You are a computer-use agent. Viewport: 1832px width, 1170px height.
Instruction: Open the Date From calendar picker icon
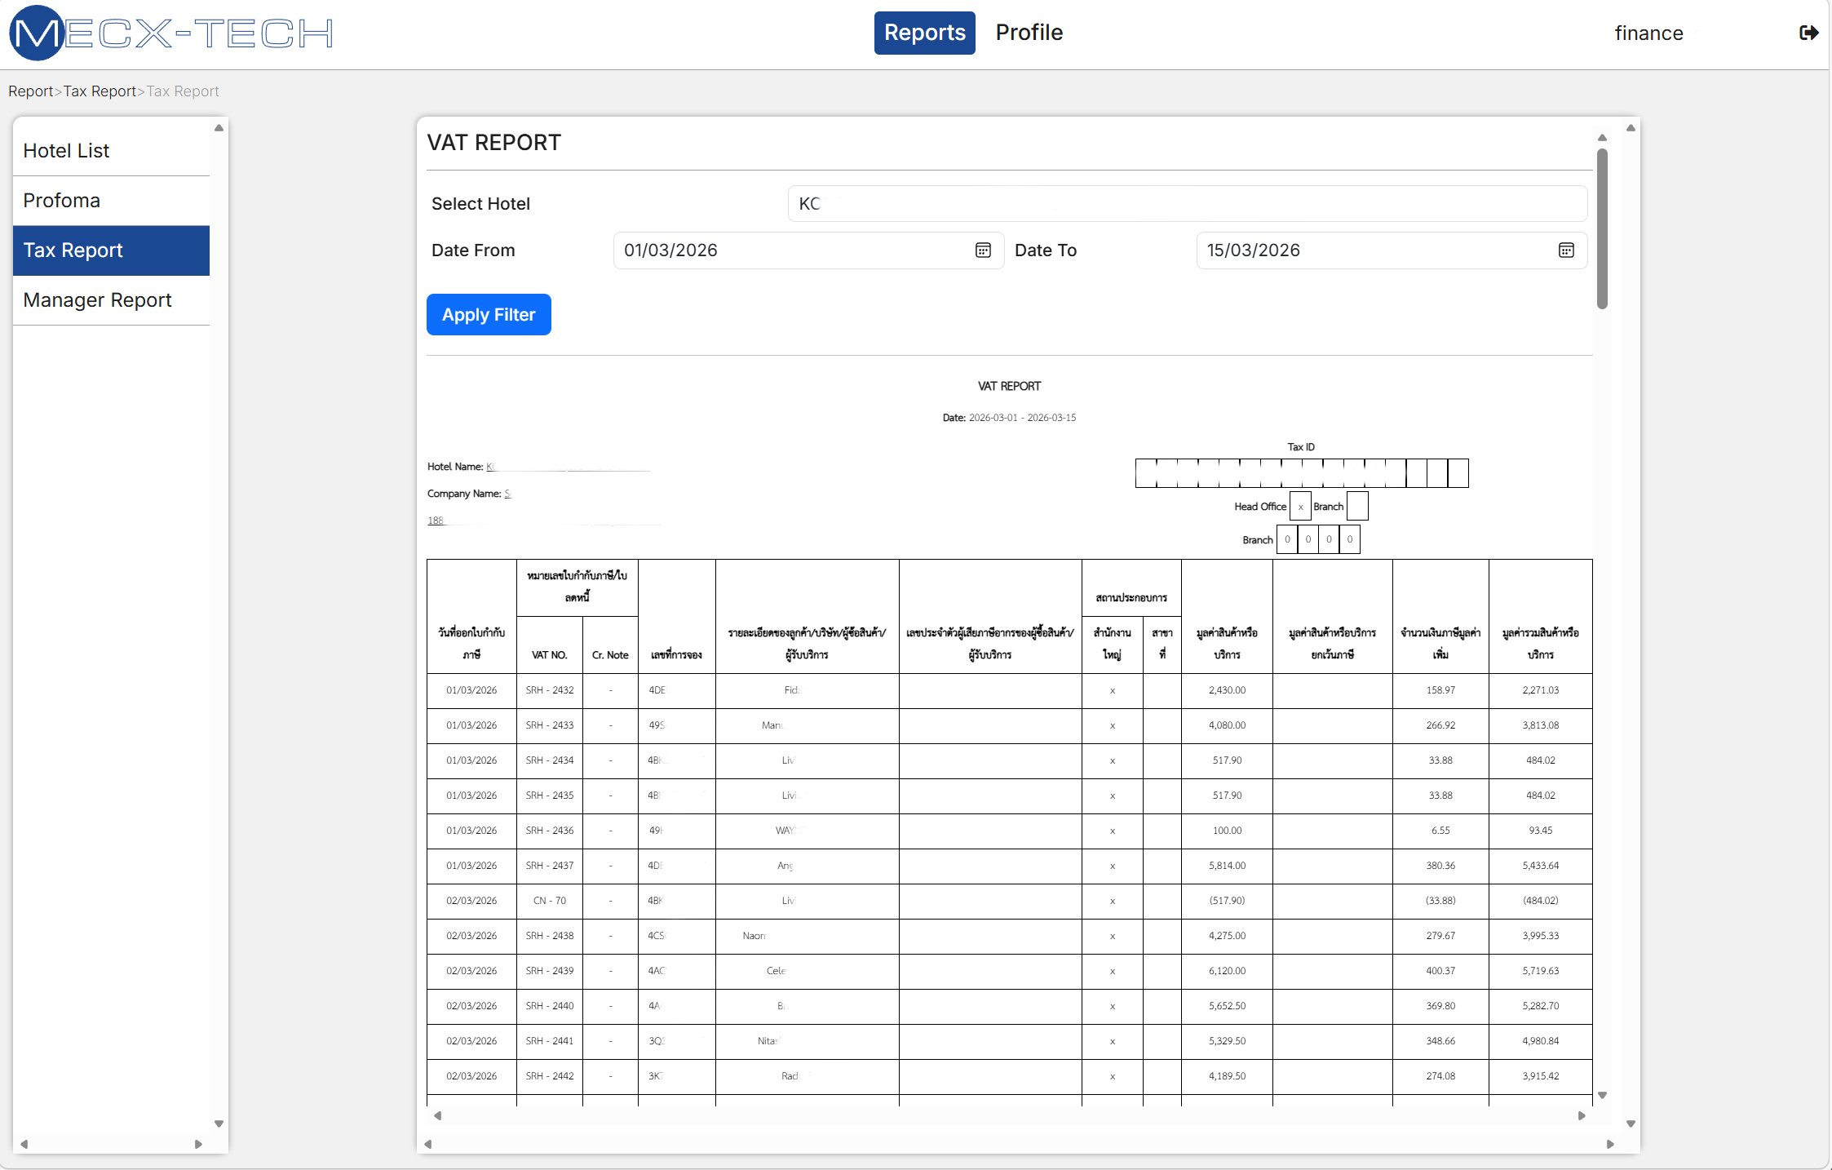point(983,250)
